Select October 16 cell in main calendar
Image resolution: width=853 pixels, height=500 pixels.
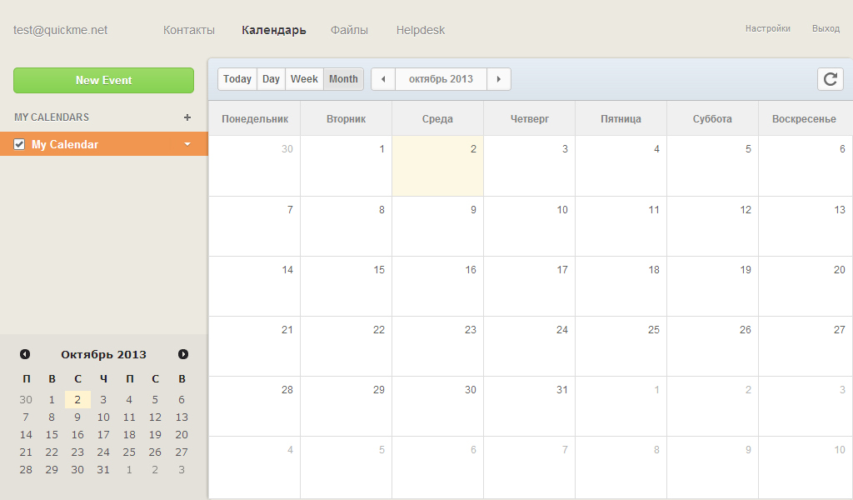(x=437, y=286)
